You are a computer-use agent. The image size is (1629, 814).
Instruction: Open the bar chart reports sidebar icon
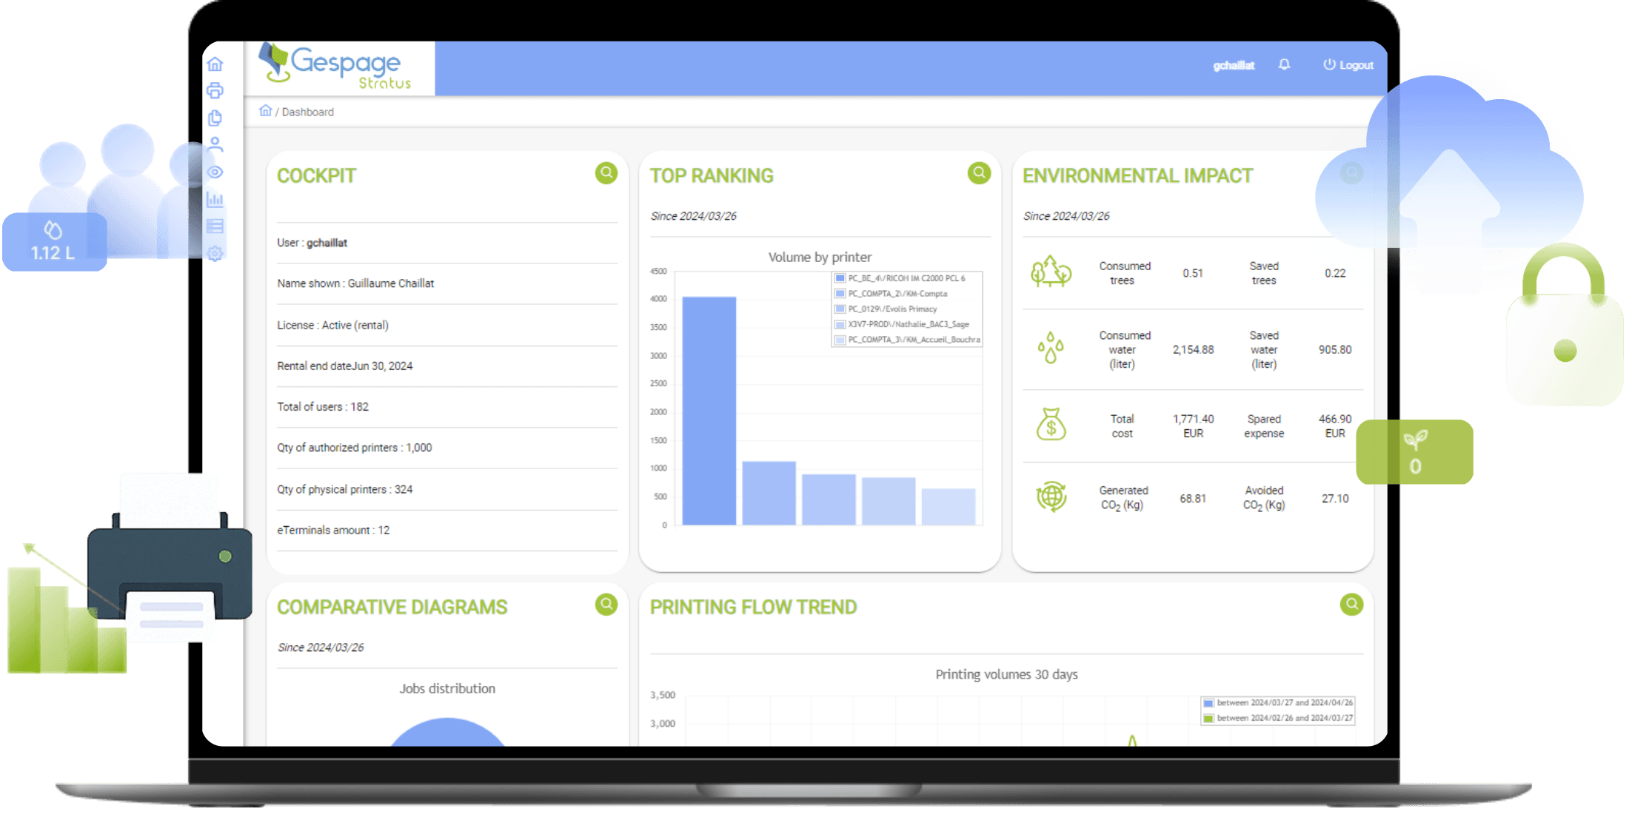pos(215,199)
